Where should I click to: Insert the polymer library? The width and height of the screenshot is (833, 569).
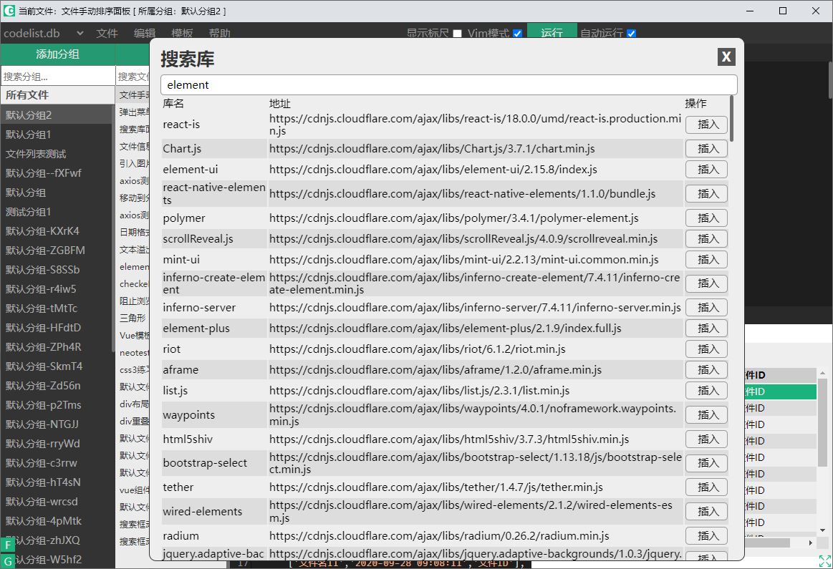[706, 218]
